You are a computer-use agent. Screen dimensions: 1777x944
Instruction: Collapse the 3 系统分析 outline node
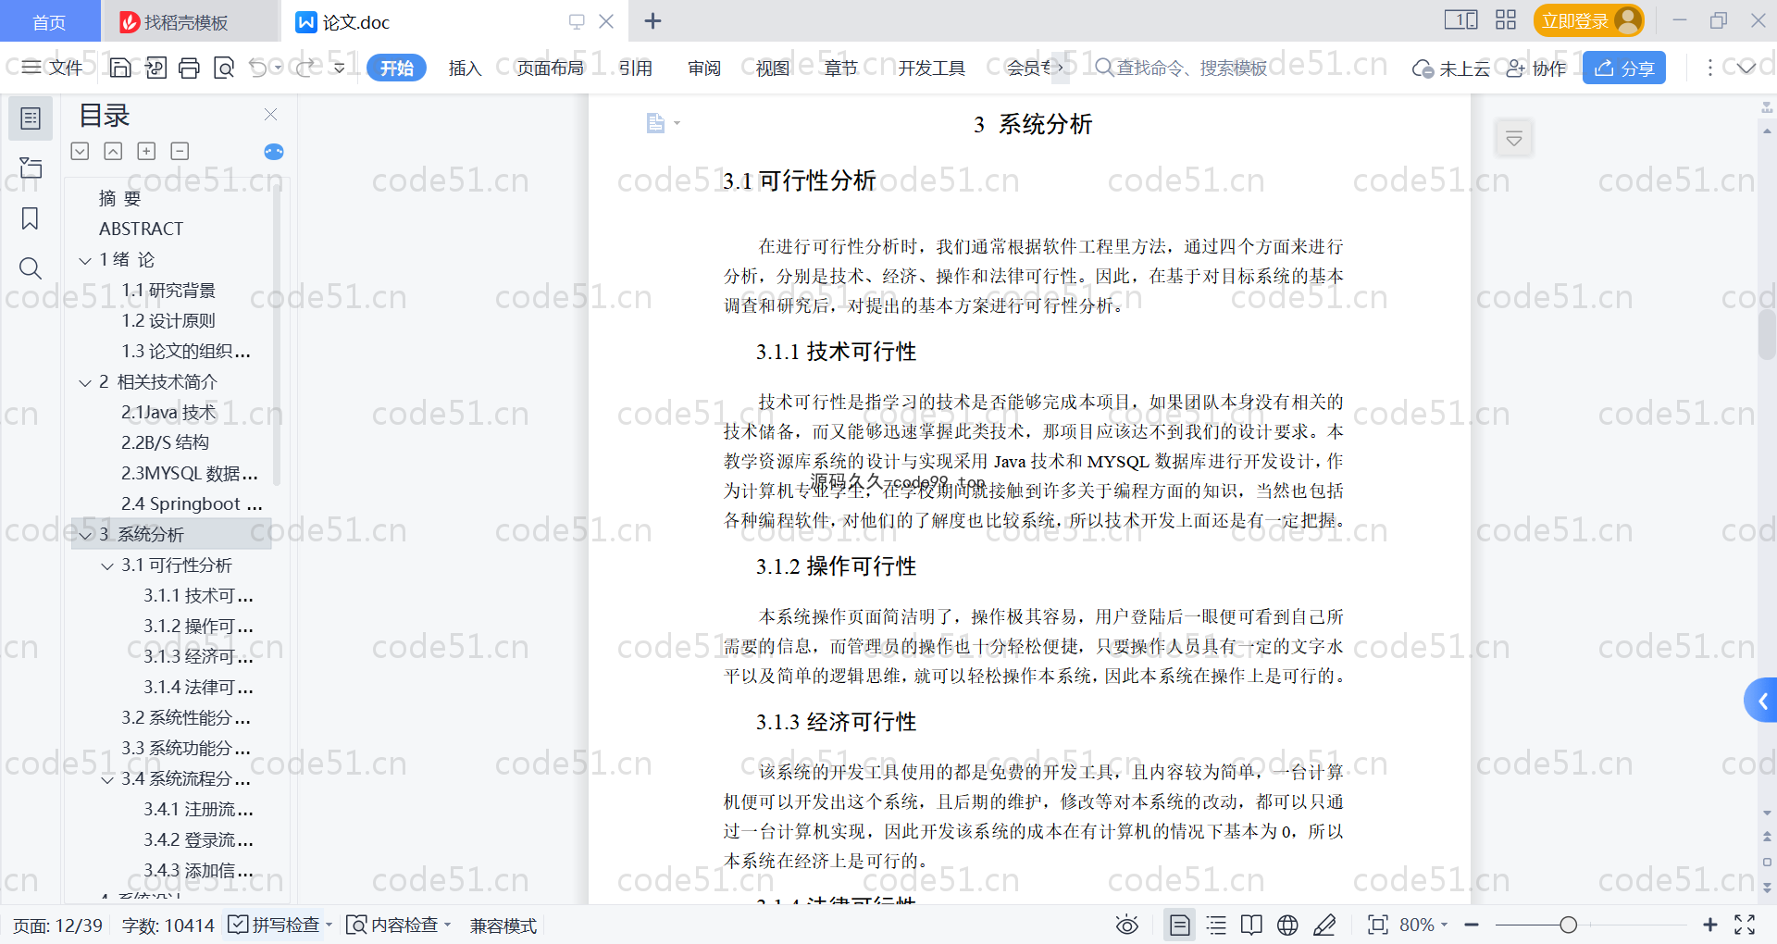coord(85,536)
